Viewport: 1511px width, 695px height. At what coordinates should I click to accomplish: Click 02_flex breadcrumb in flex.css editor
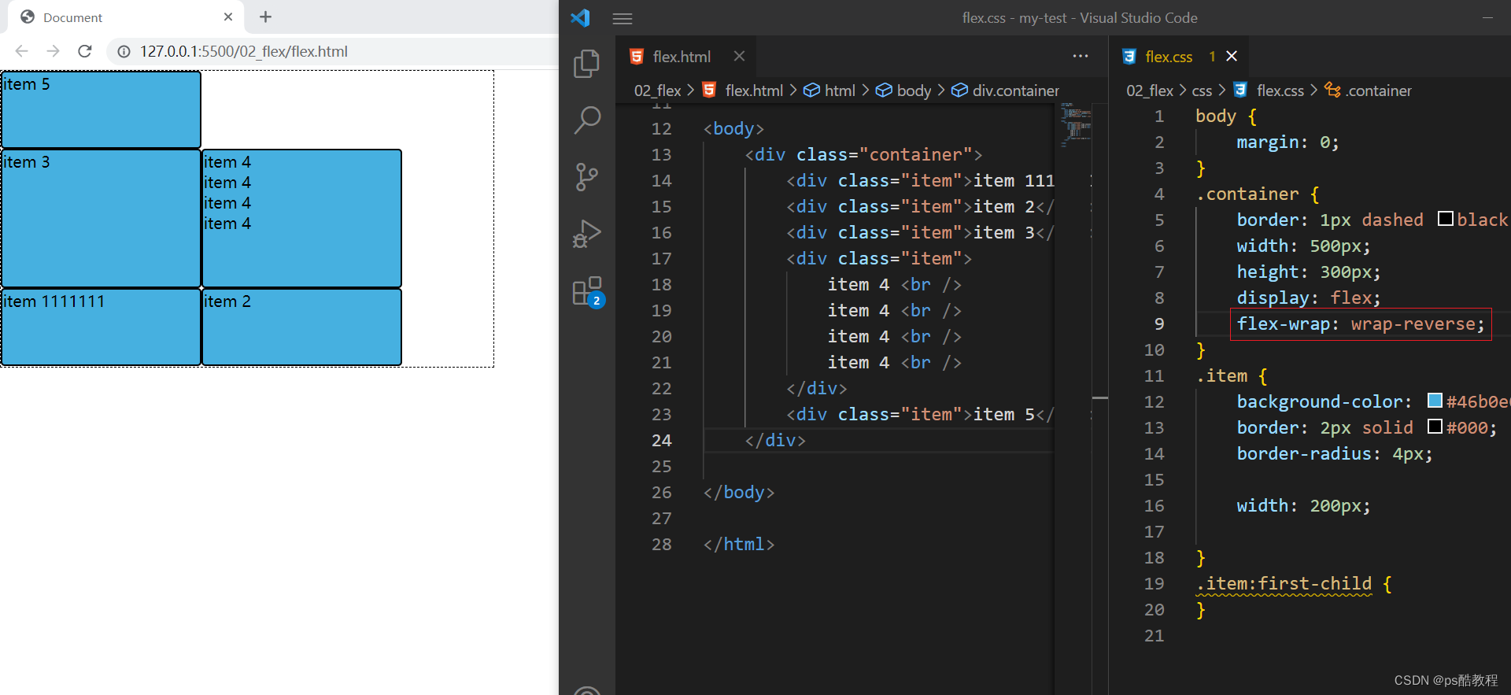click(1149, 91)
